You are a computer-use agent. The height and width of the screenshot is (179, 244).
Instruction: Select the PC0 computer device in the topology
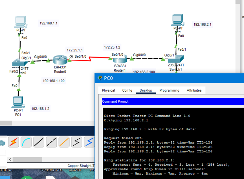point(21,22)
